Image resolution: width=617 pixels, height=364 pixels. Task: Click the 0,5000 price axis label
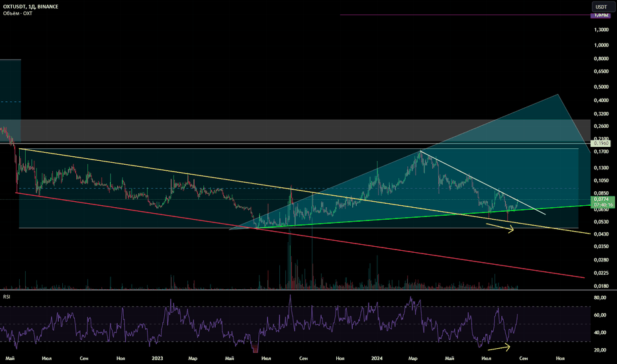(601, 87)
